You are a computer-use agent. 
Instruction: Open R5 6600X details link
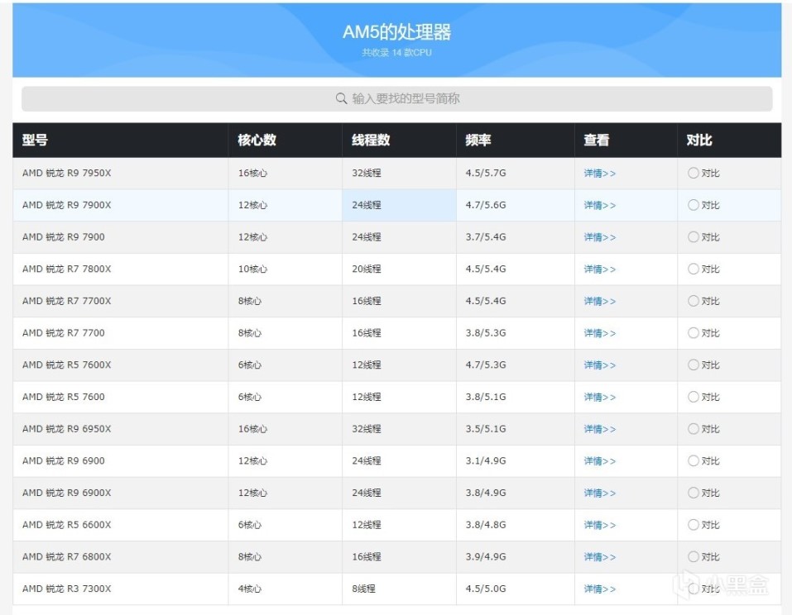coord(599,525)
